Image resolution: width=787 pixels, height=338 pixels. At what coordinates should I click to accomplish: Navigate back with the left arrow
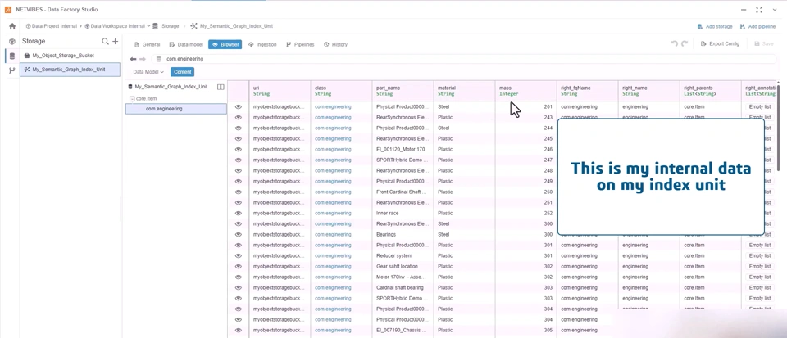tap(133, 59)
